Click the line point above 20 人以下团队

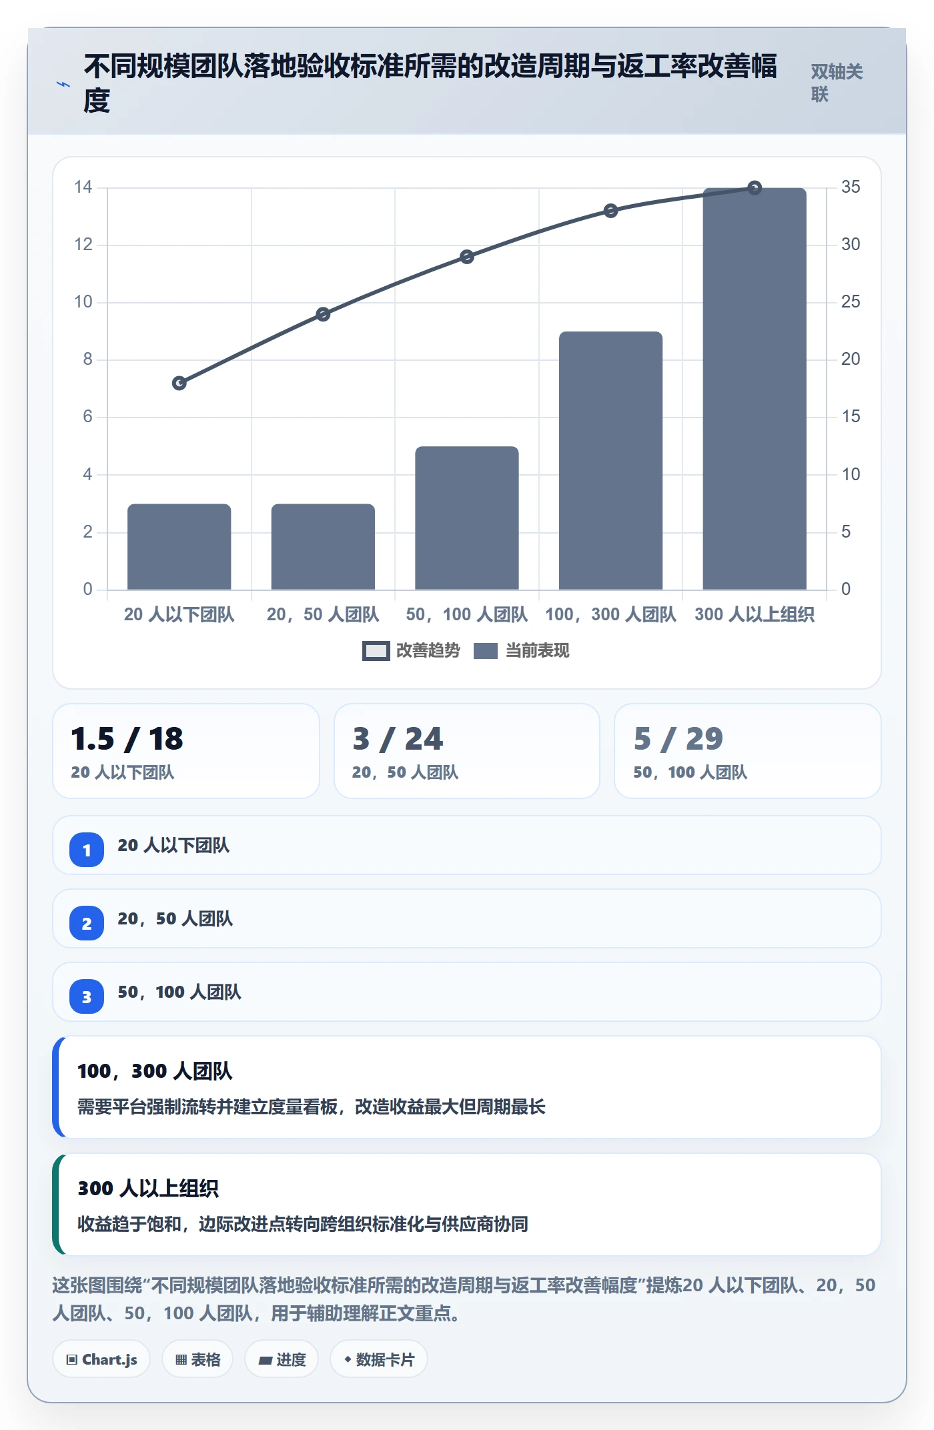179,383
